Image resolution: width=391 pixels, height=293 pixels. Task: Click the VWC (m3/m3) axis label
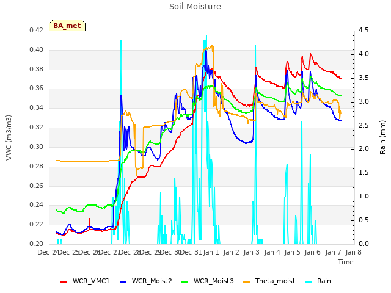coord(9,137)
